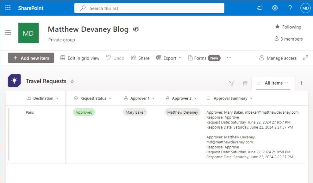This screenshot has width=313, height=183.
Task: Click the Undo command
Action: [x=115, y=58]
